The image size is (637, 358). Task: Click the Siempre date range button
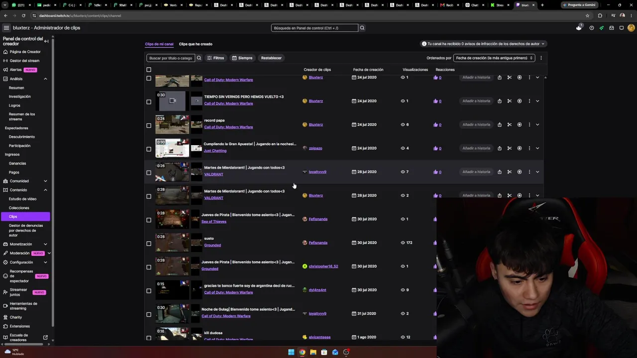242,58
